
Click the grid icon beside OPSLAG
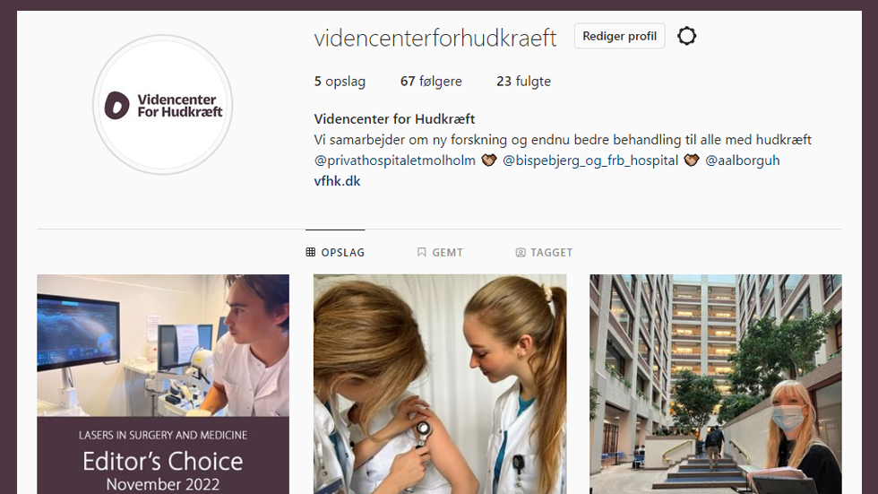coord(310,252)
